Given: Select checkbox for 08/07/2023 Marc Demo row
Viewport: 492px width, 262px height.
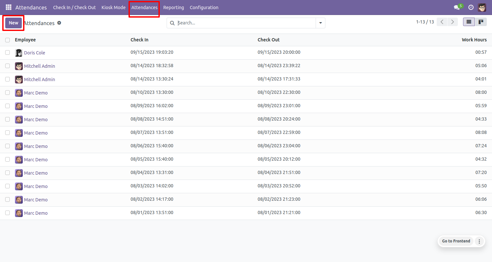Looking at the screenshot, I should (x=7, y=133).
